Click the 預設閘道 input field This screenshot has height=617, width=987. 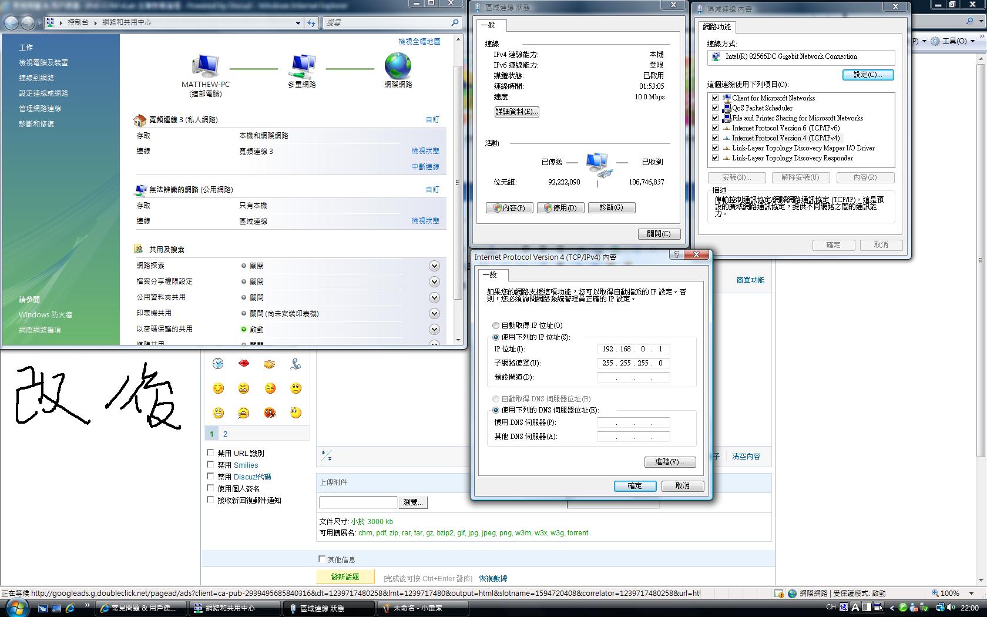point(633,377)
